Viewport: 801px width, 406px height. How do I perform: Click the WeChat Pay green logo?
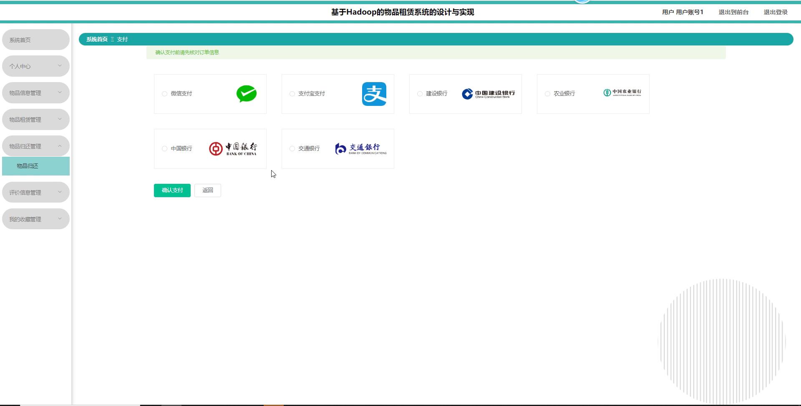pos(247,94)
